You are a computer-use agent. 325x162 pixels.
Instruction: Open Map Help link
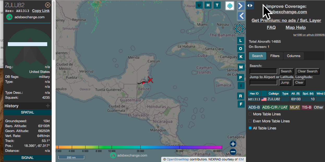point(296,27)
